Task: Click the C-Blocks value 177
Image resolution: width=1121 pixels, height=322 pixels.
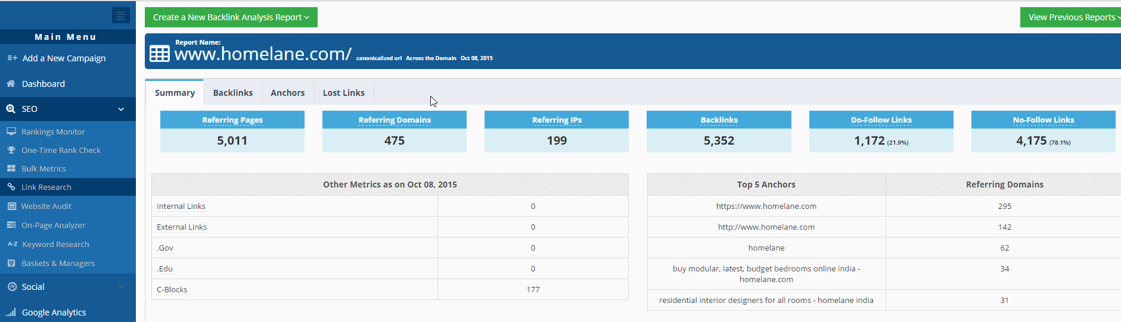Action: pos(533,289)
